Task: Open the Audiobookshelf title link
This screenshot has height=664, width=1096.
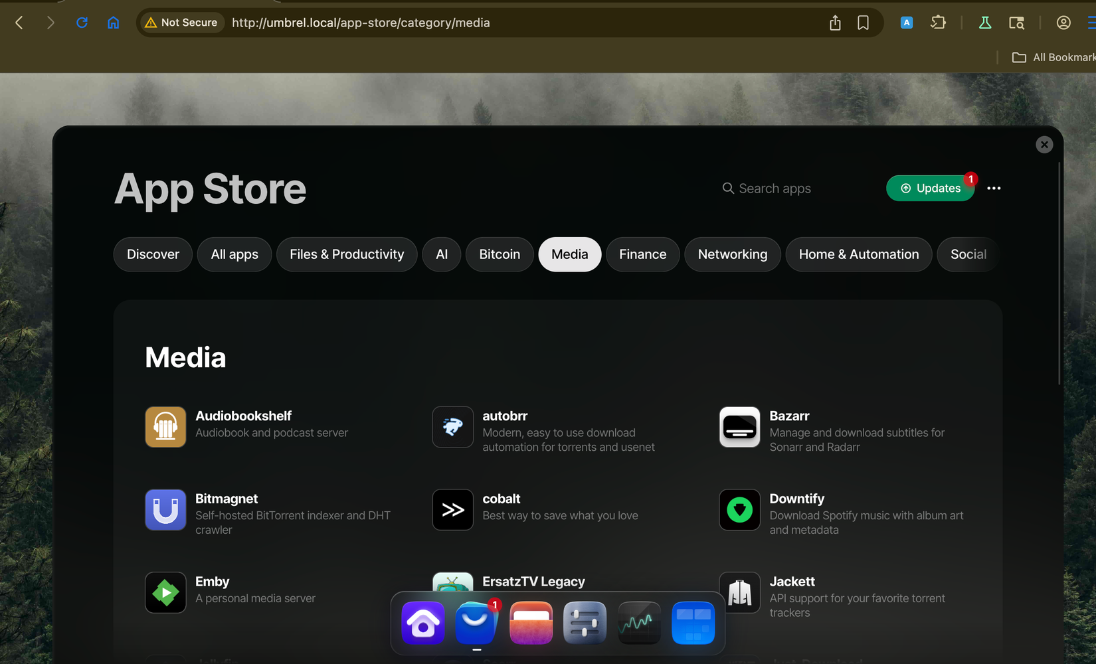Action: click(243, 416)
